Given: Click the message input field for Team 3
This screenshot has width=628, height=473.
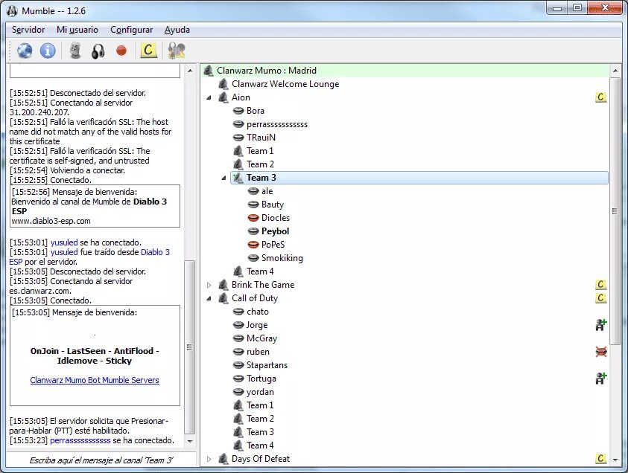Looking at the screenshot, I should (x=101, y=460).
